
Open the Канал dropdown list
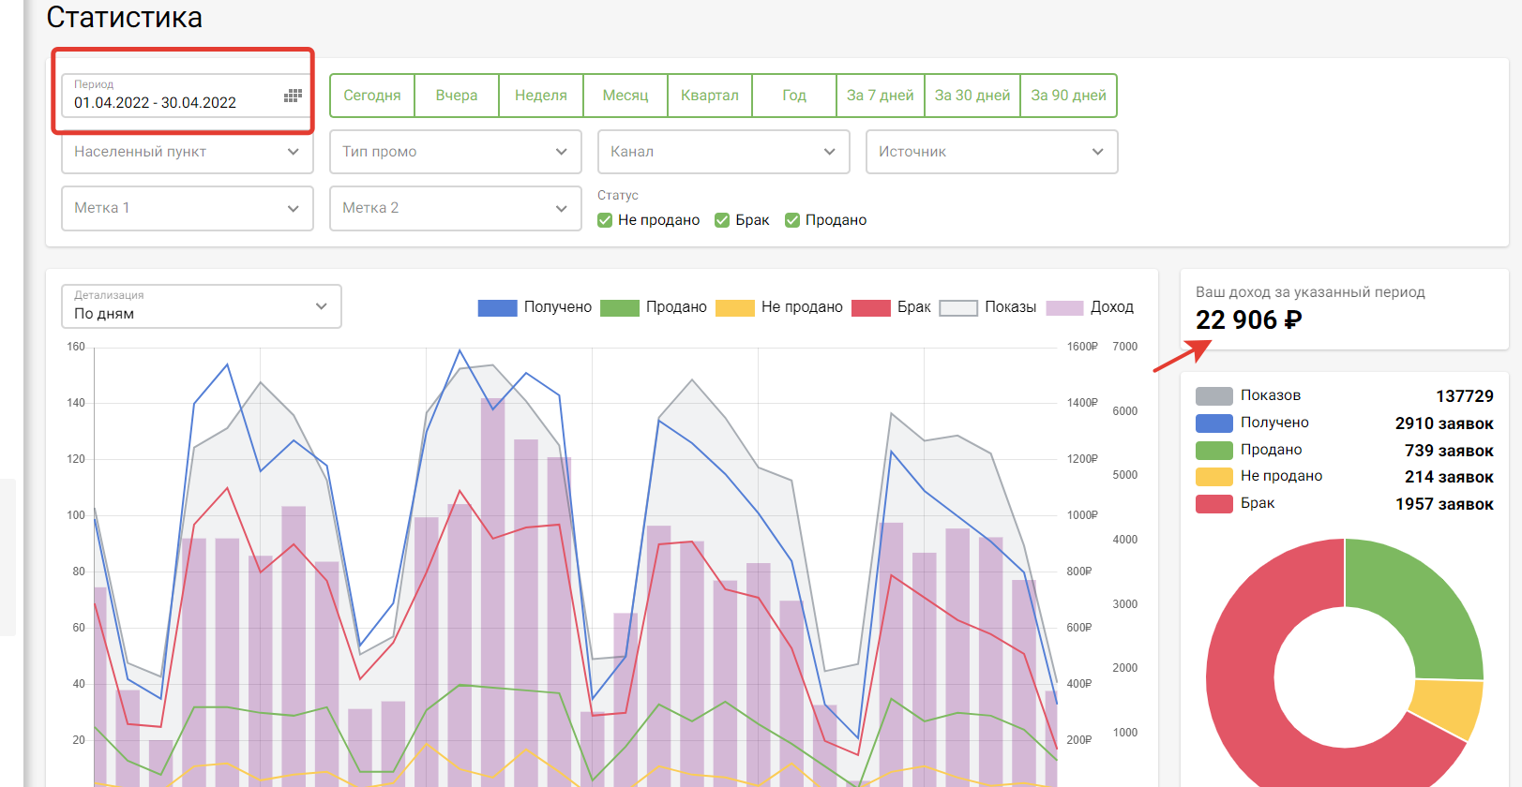tap(723, 152)
